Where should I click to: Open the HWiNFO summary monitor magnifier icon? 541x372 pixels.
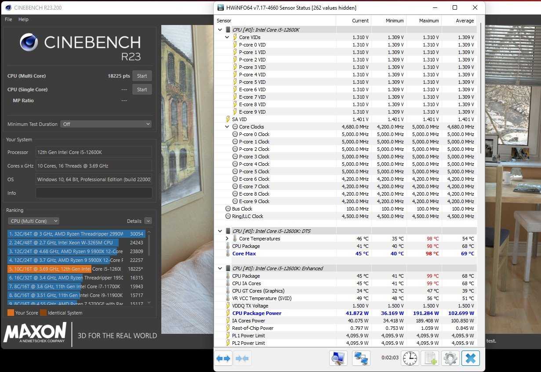[x=338, y=358]
